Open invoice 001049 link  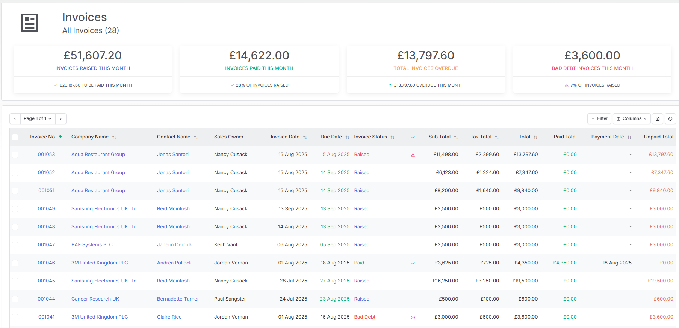[x=46, y=209]
